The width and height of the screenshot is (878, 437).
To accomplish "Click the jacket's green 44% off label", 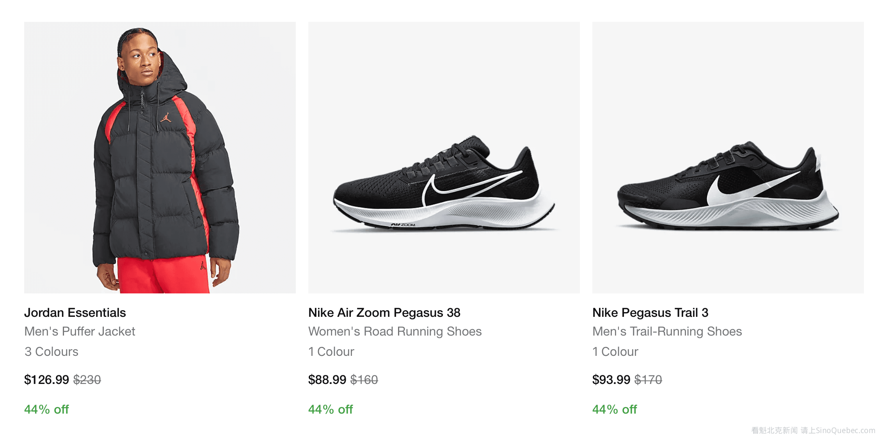I will coord(46,409).
